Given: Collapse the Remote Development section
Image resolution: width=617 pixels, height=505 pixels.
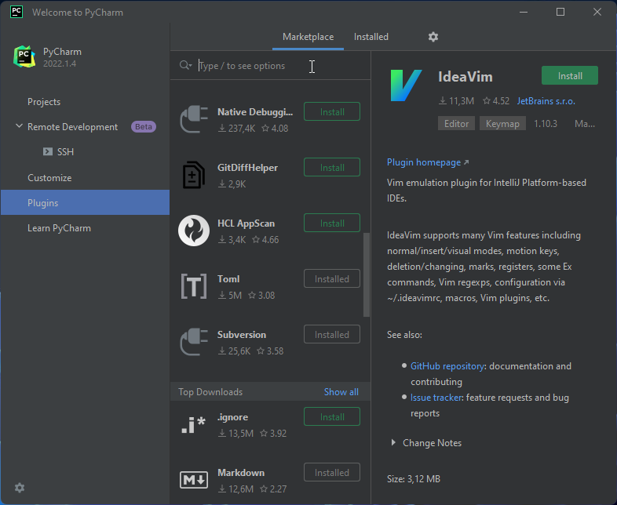Looking at the screenshot, I should pyautogui.click(x=19, y=126).
